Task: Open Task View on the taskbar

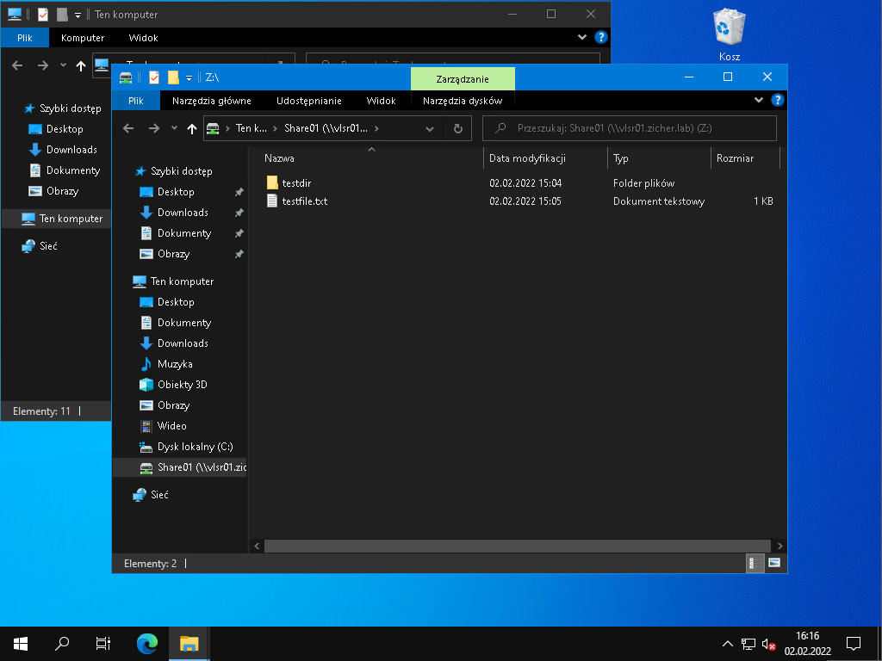Action: click(102, 643)
